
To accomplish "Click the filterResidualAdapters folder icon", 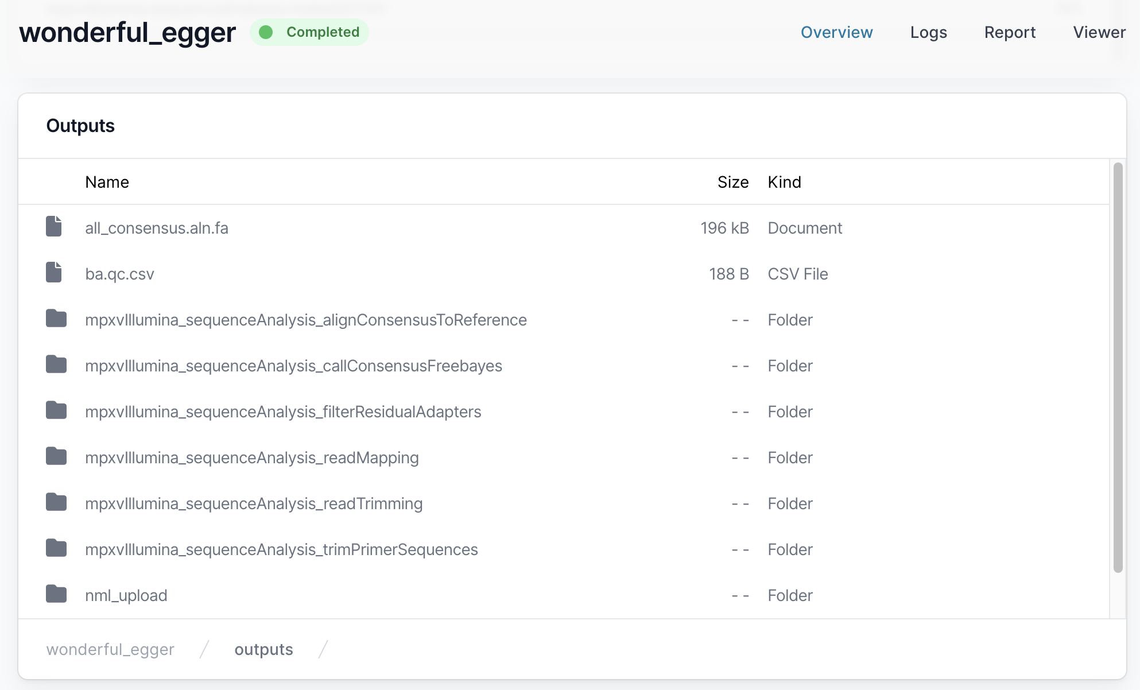I will pyautogui.click(x=56, y=410).
